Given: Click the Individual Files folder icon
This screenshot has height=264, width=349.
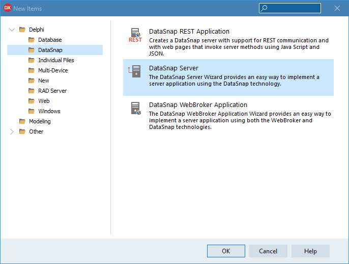Looking at the screenshot, I should pos(32,60).
